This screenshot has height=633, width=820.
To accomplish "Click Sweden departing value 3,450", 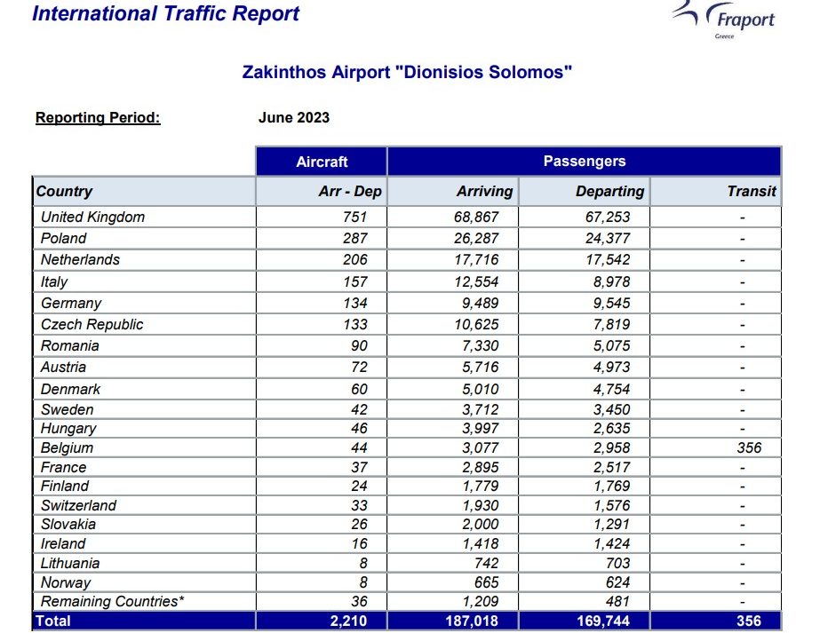I will (612, 410).
